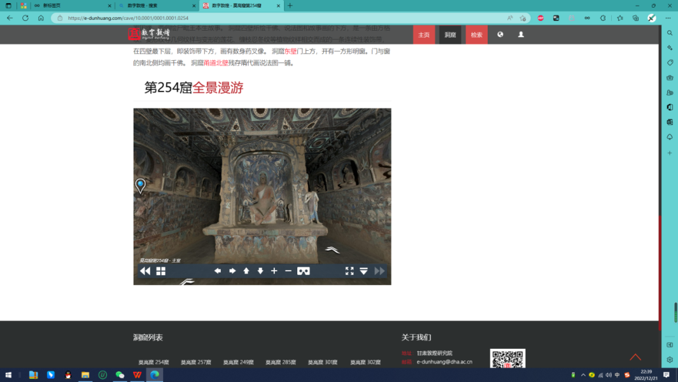Open the 莫高窟 257窟 link
This screenshot has height=382, width=678.
[x=195, y=362]
